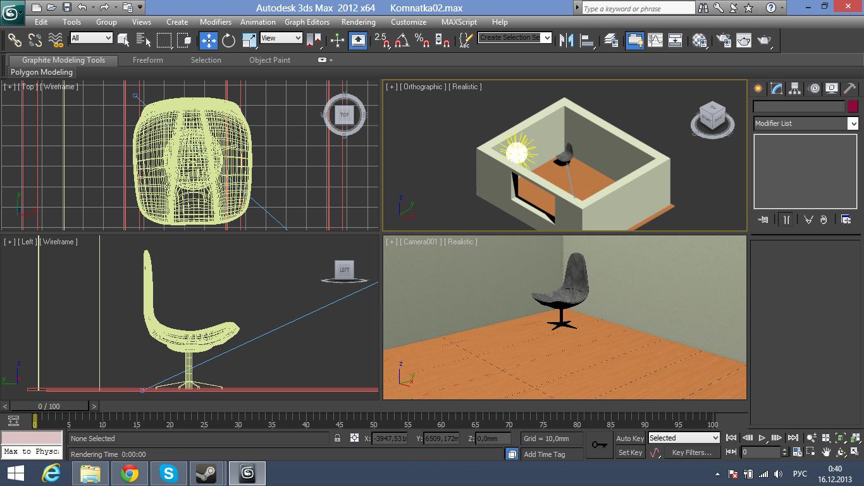Open the Material Editor sphere icon
Viewport: 864px width, 486px height.
click(x=700, y=40)
